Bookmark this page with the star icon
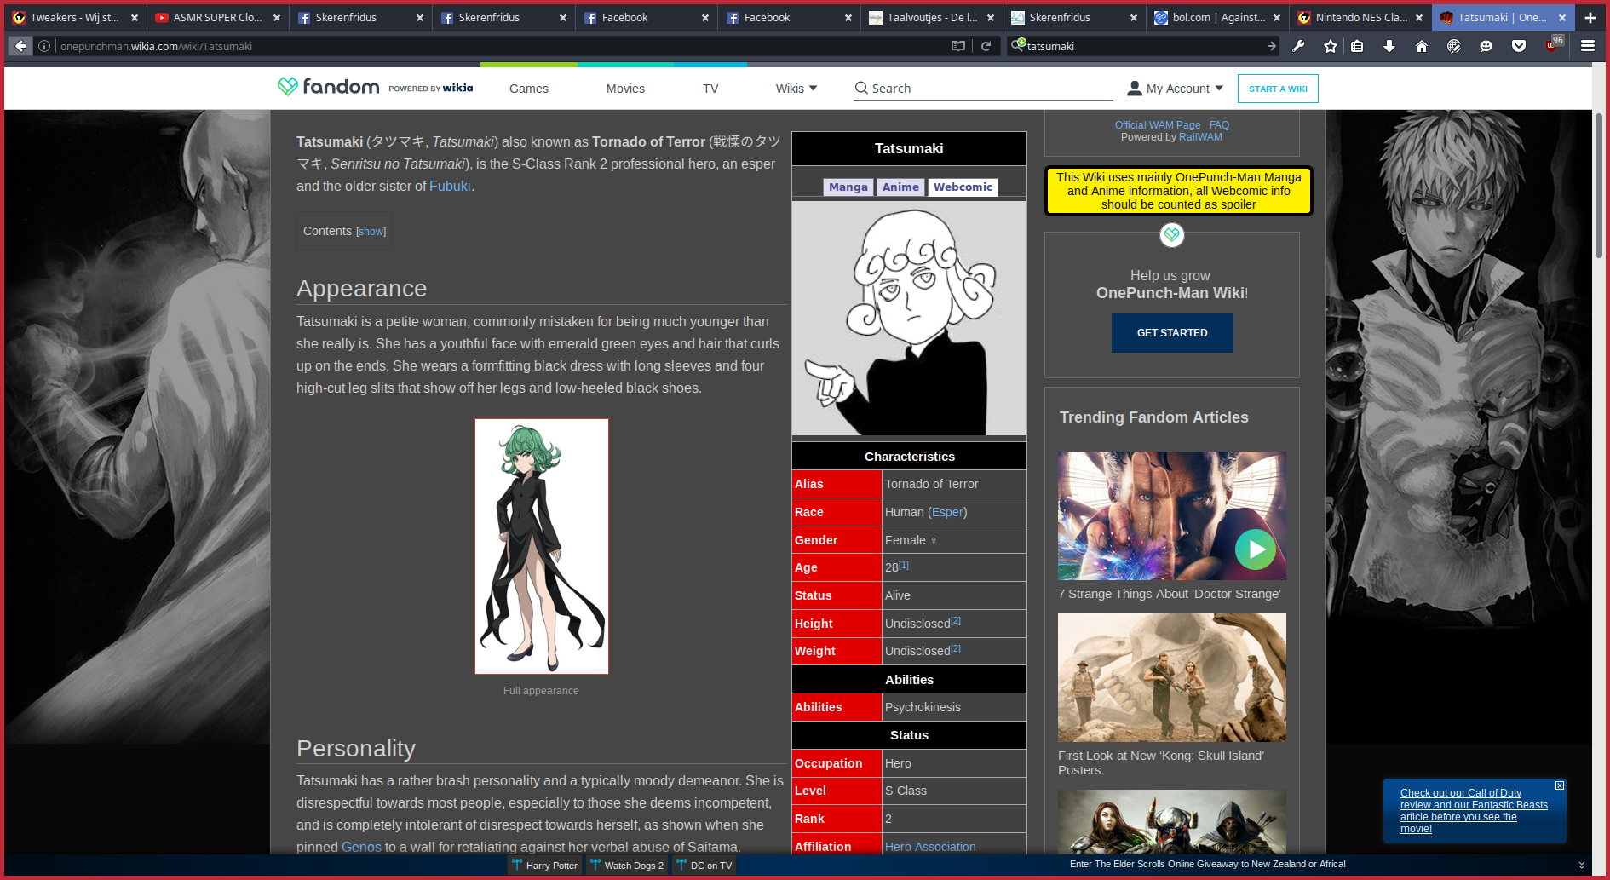Viewport: 1610px width, 880px height. point(1331,46)
